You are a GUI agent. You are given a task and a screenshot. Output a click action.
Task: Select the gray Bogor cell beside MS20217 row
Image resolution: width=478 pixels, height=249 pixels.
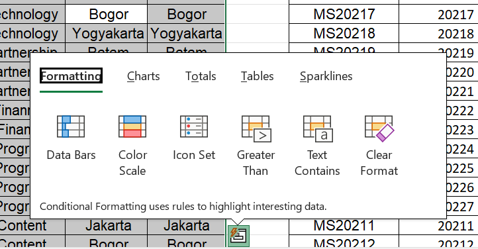point(186,15)
